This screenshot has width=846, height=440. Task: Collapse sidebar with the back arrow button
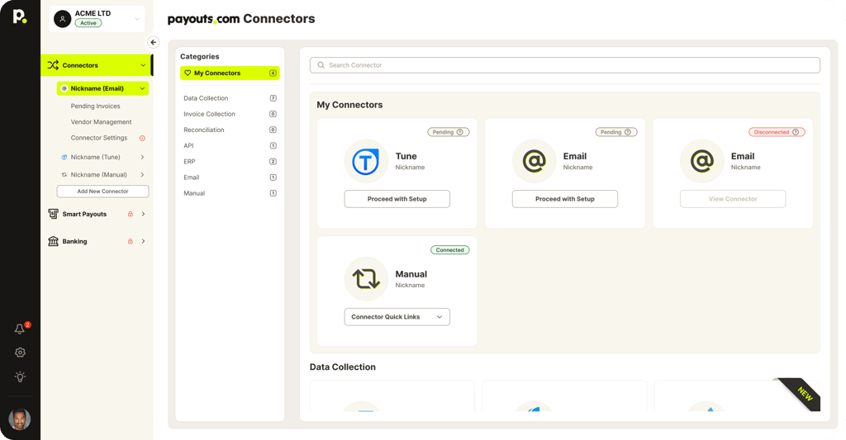[x=153, y=42]
